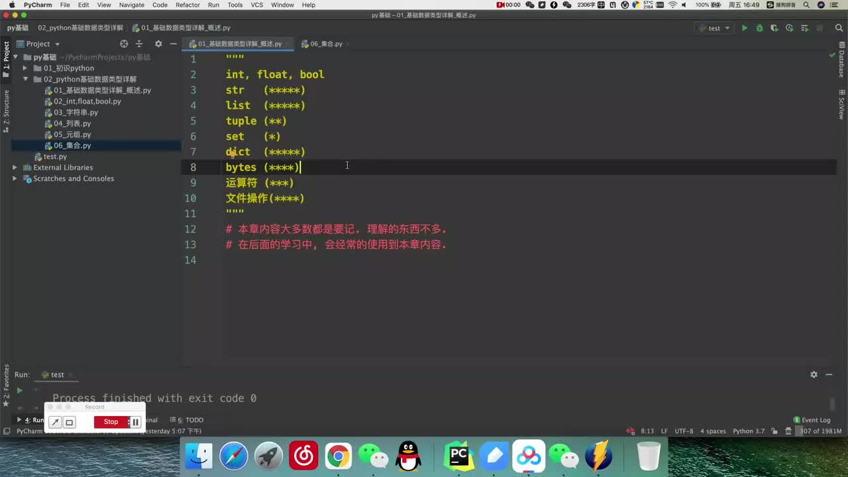
Task: Select 04_列表.py file
Action: pyautogui.click(x=72, y=123)
